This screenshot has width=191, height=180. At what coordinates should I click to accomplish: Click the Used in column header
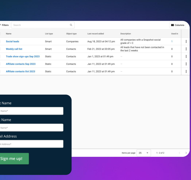[175, 34]
